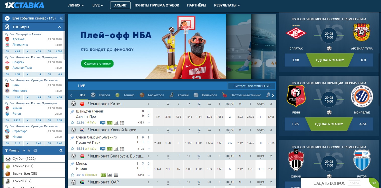Show statistics chart for Шаньдун Луненг match
Image resolution: width=381 pixels, height=188 pixels.
click(x=116, y=123)
